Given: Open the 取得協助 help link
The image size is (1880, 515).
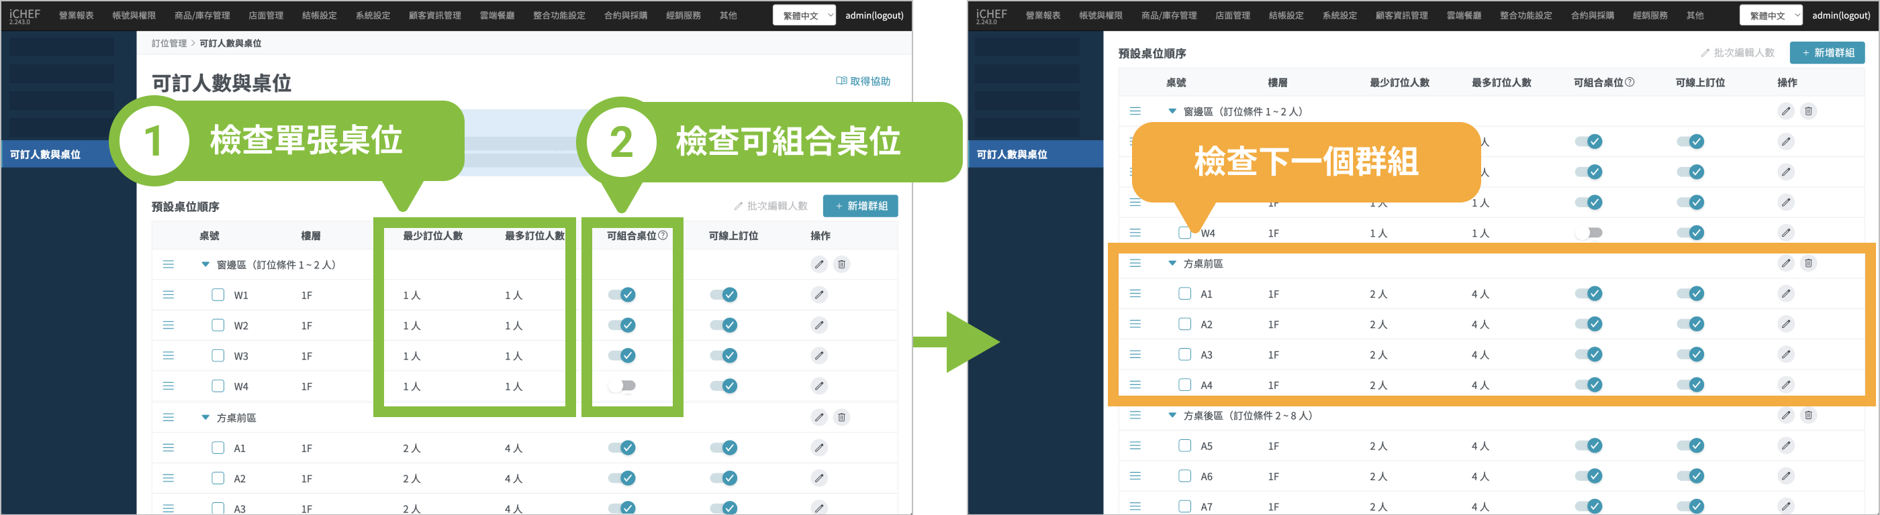Looking at the screenshot, I should click(863, 81).
